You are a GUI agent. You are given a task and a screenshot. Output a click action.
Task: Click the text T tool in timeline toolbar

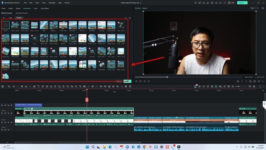point(39,87)
